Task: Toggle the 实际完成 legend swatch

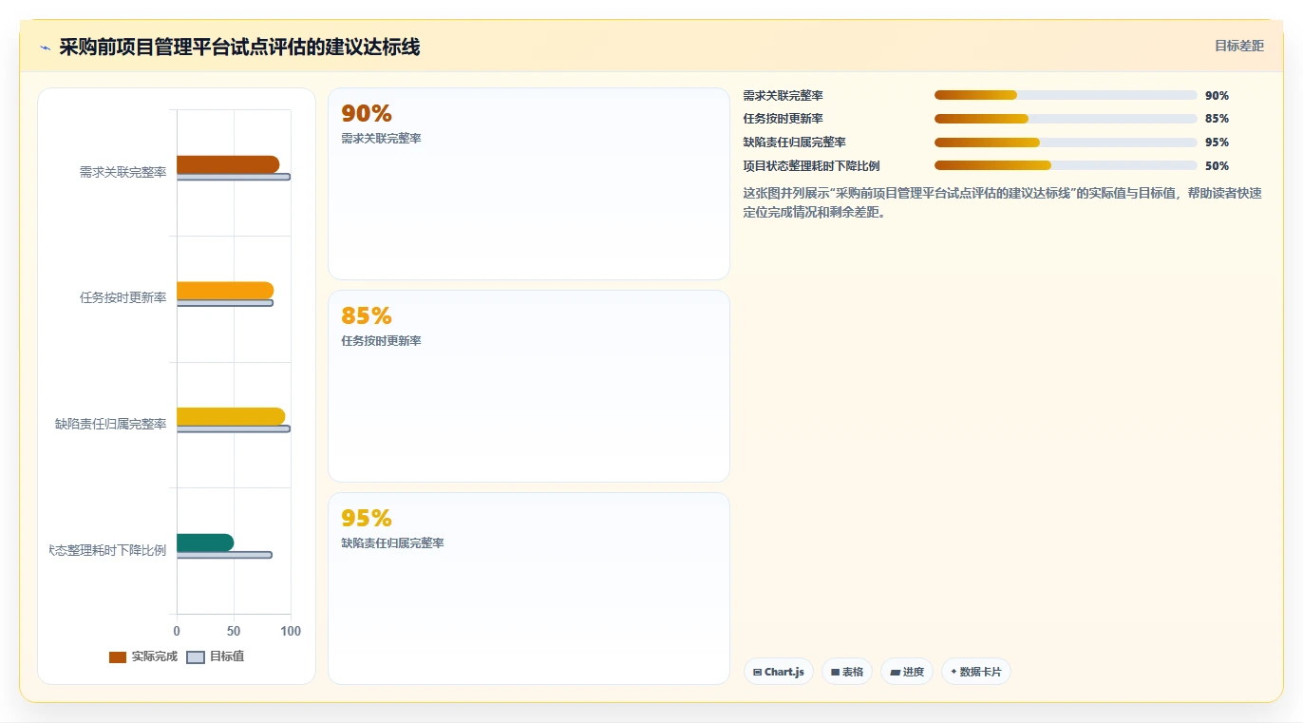Action: (118, 657)
